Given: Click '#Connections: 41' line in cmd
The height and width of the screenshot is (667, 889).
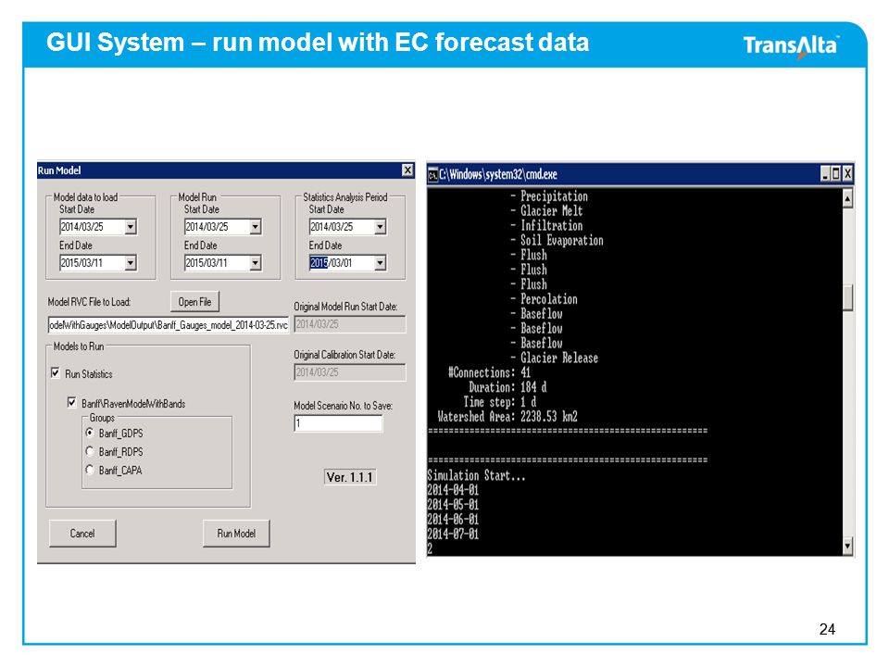Looking at the screenshot, I should point(489,372).
